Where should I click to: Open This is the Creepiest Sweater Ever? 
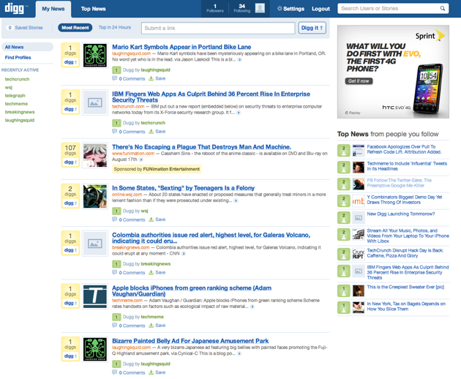click(405, 287)
